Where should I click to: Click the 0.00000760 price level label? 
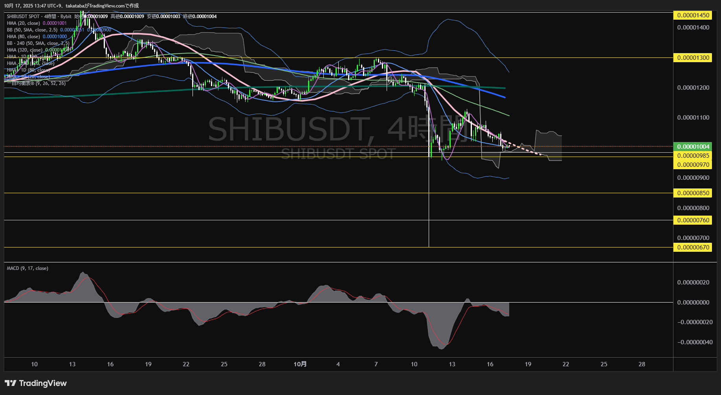pos(693,220)
